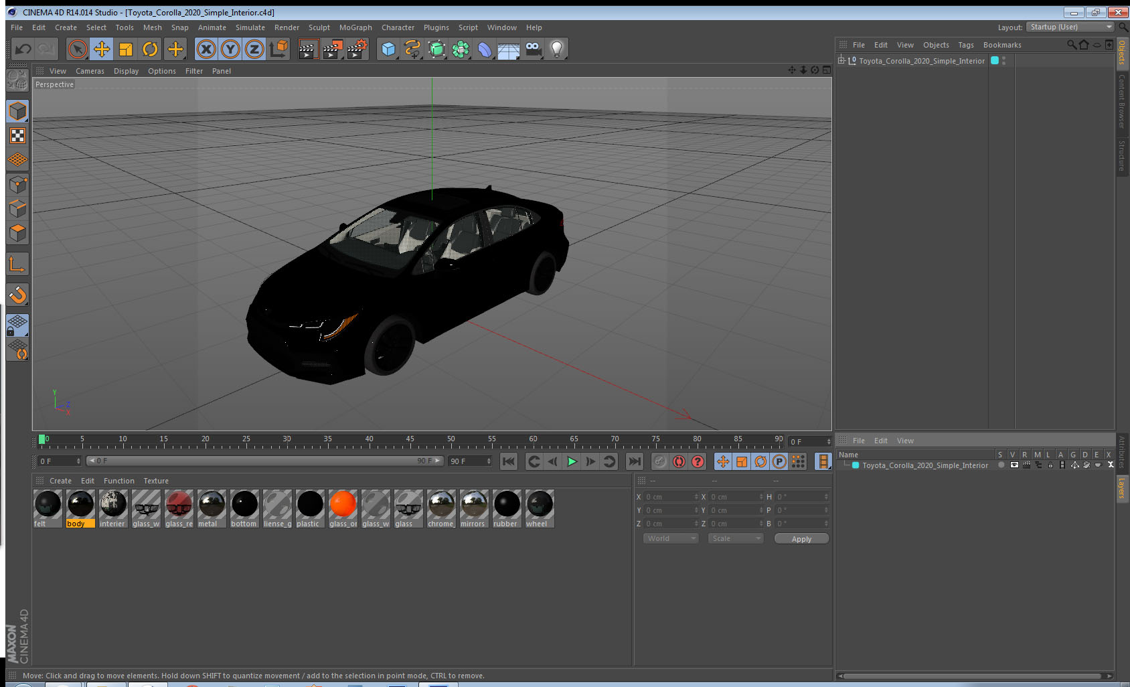Select the orange glass_or material
The image size is (1130, 687).
pyautogui.click(x=343, y=508)
